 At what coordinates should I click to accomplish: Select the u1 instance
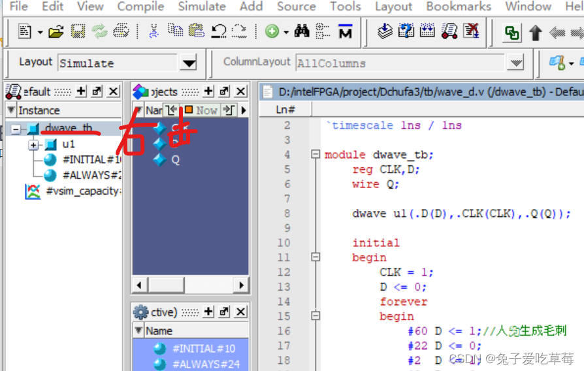click(x=69, y=144)
